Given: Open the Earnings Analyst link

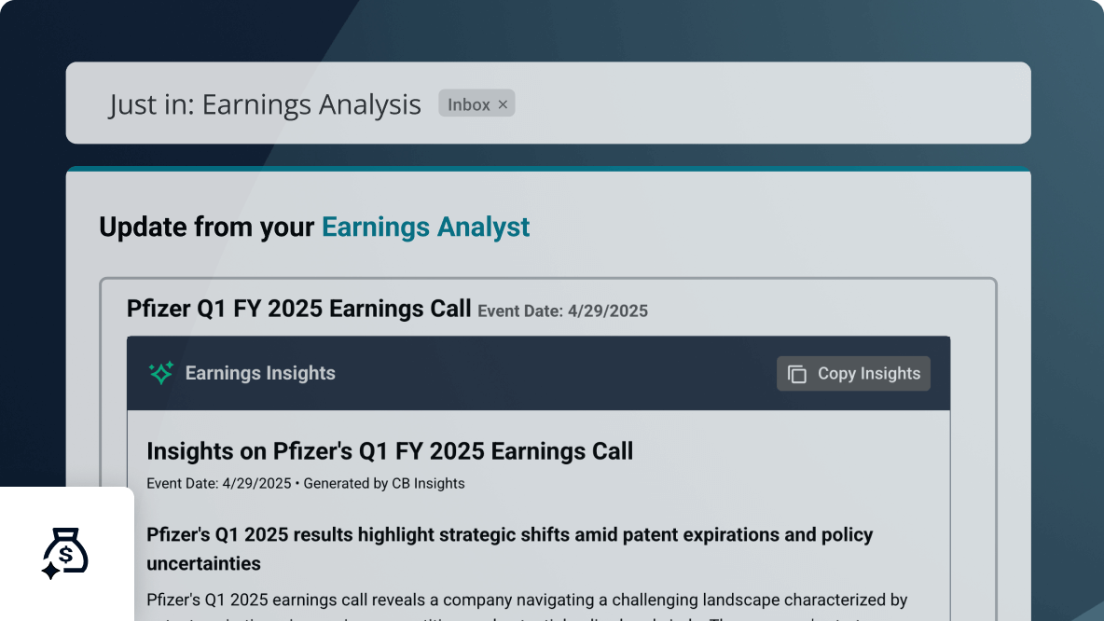Looking at the screenshot, I should point(425,227).
